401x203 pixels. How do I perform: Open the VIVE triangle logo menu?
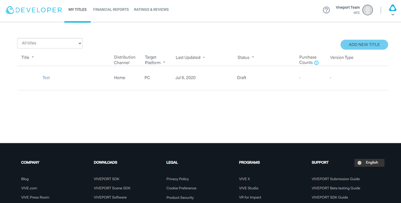click(x=392, y=8)
